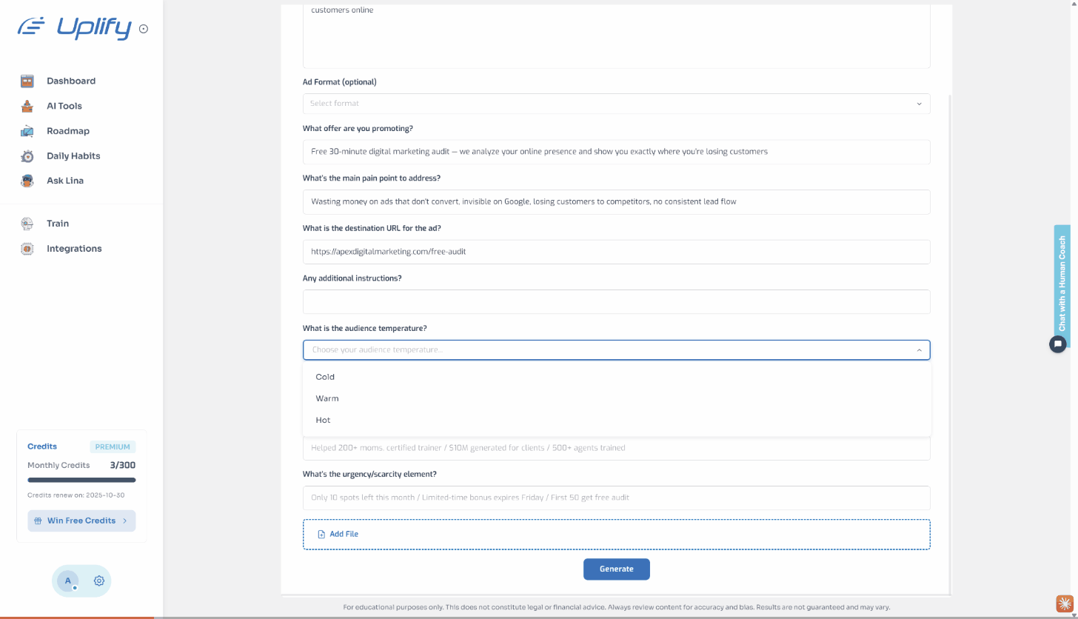
Task: Click the Dashboard icon in sidebar
Action: [27, 81]
